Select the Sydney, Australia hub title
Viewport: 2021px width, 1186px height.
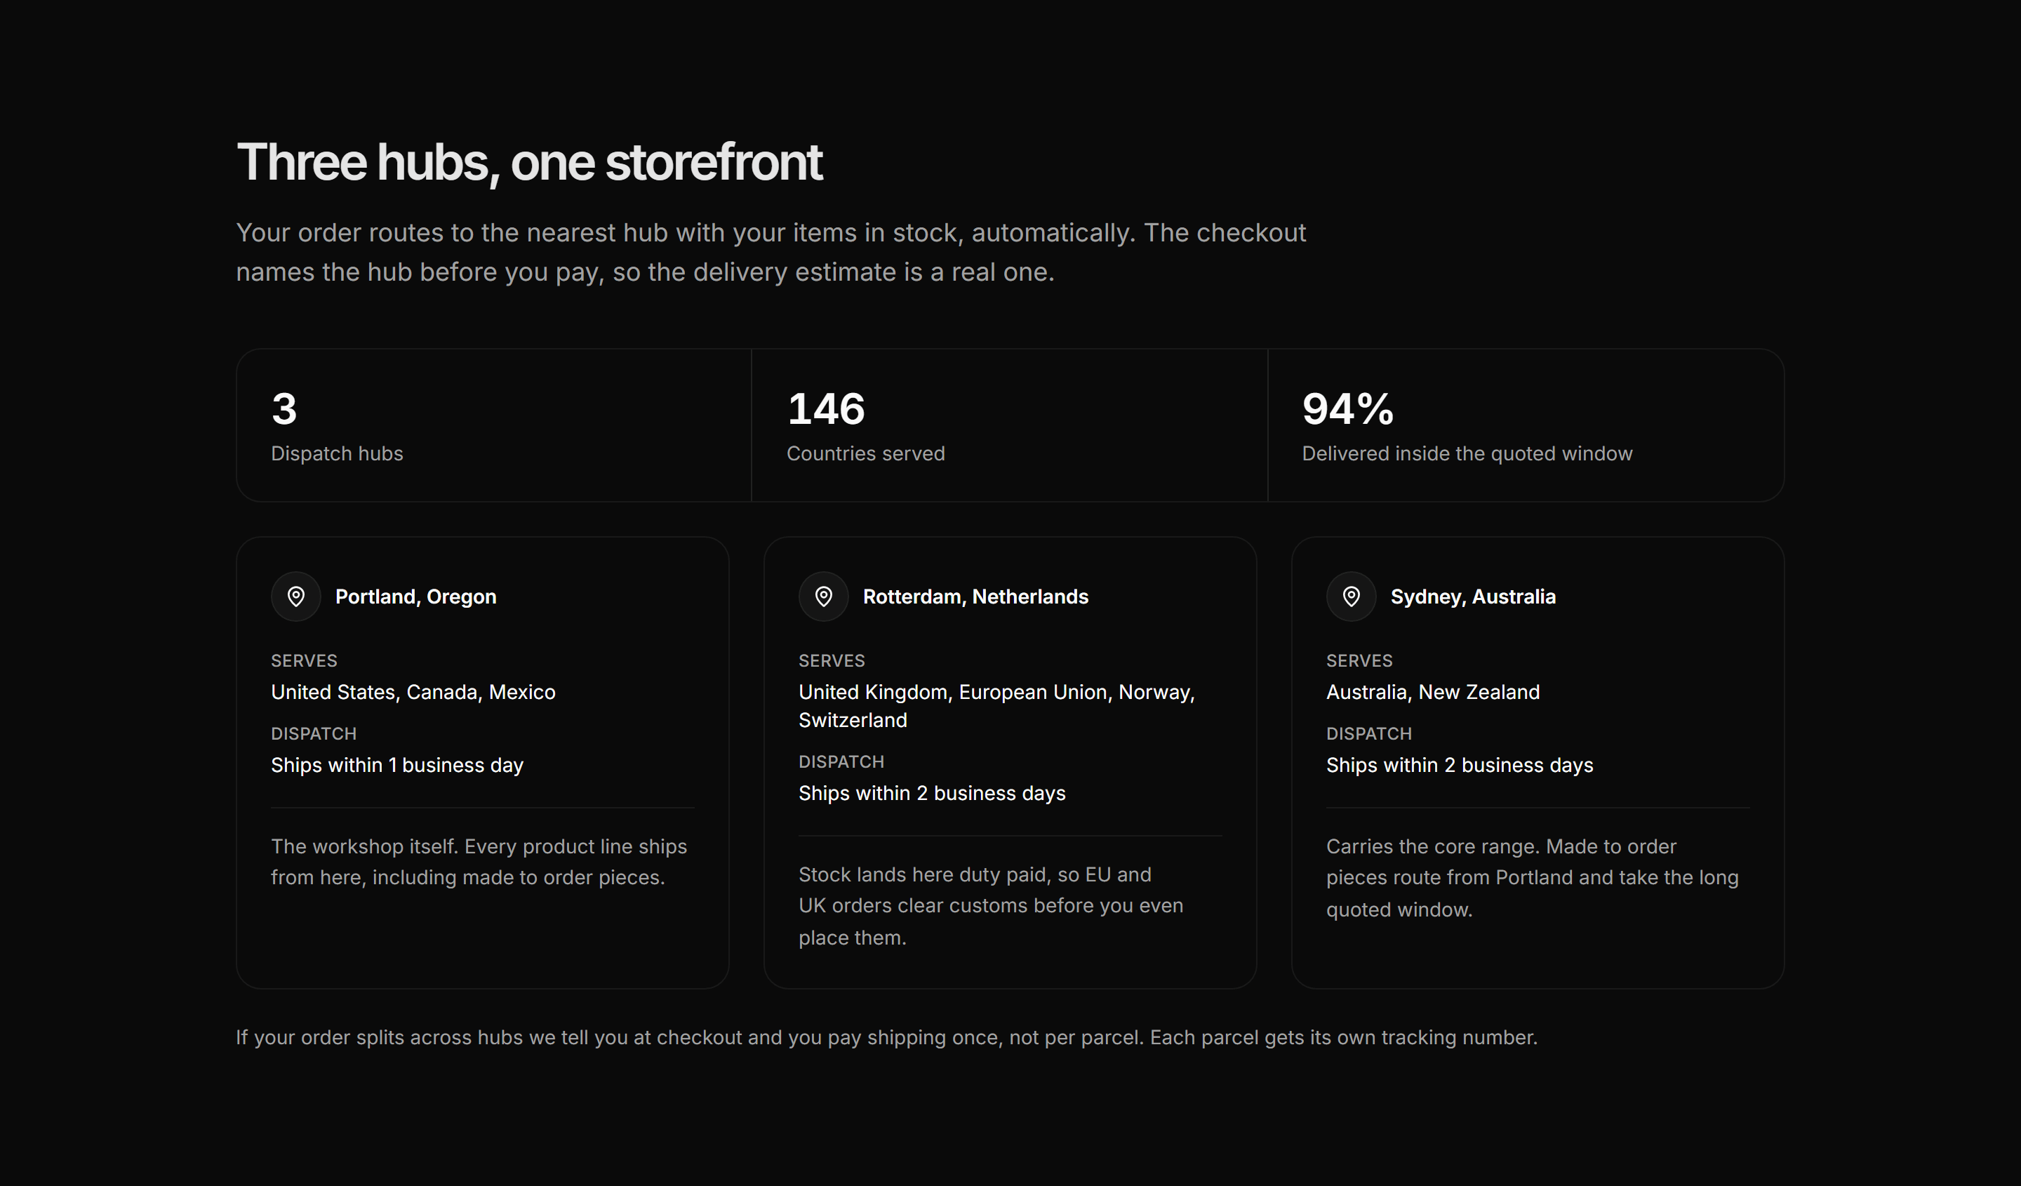point(1472,597)
